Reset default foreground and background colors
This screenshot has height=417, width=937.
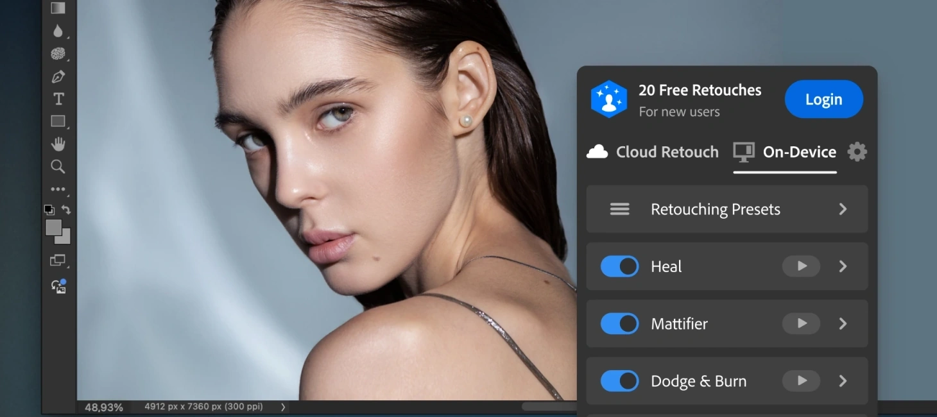click(x=49, y=209)
